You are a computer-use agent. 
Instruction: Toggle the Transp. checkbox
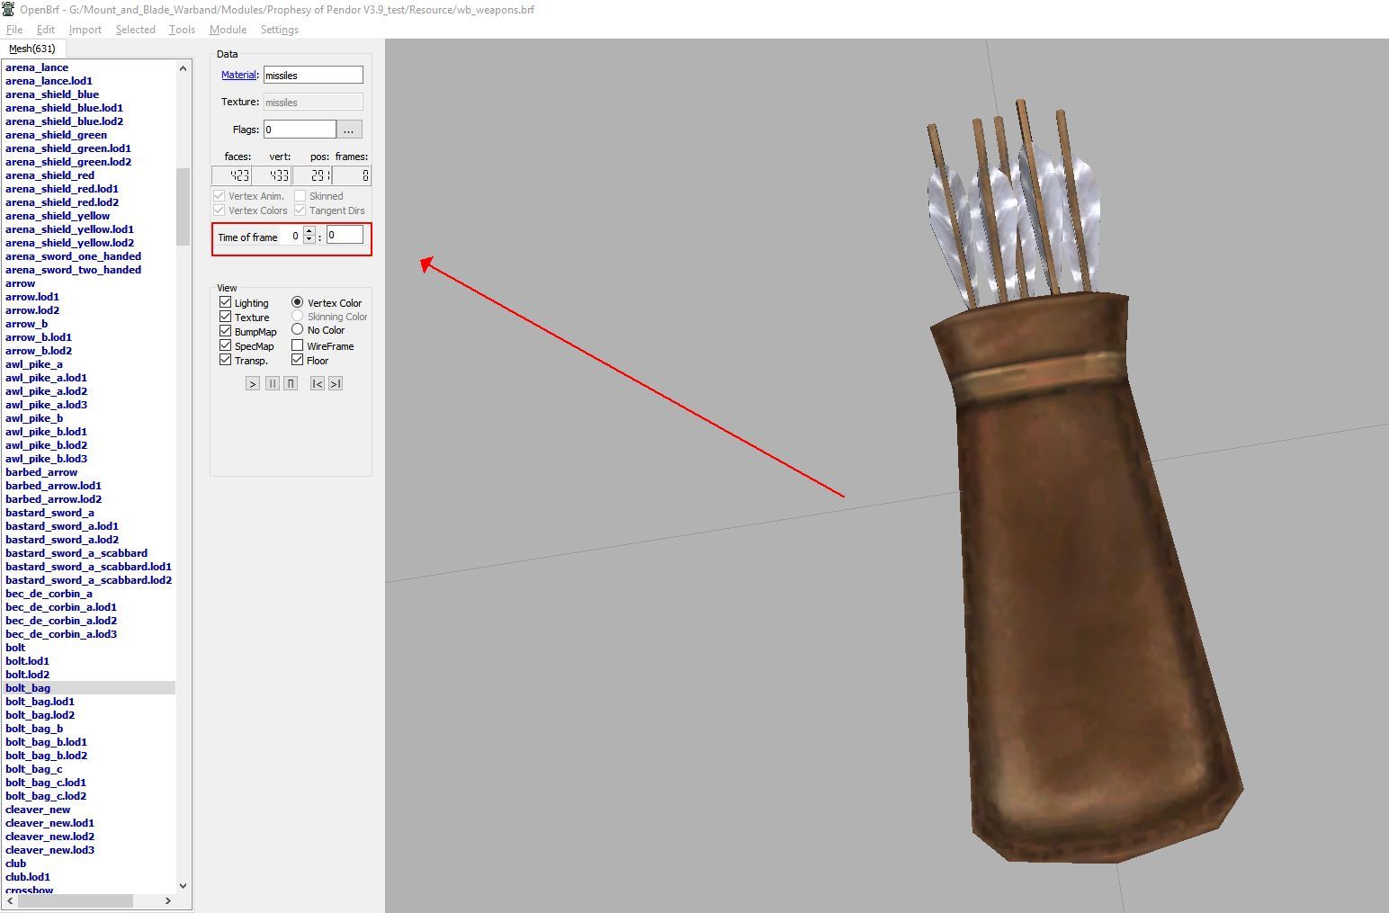click(226, 360)
